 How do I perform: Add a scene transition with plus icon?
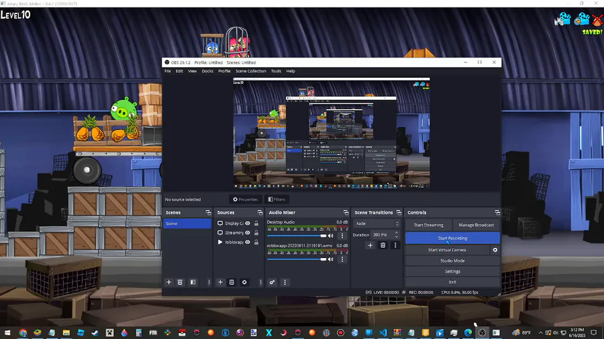coord(370,245)
